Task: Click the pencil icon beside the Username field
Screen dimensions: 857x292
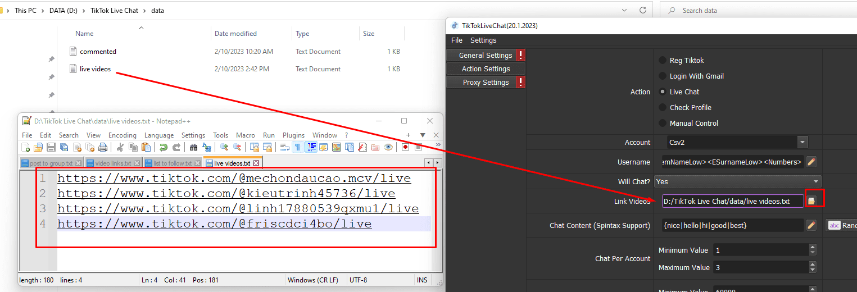Action: click(x=811, y=162)
